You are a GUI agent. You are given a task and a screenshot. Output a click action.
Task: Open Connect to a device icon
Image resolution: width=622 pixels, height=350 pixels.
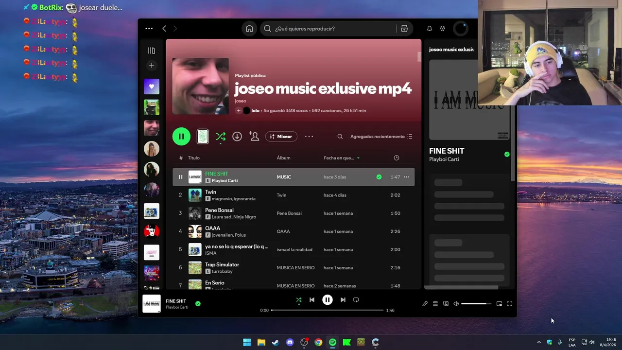coord(446,304)
